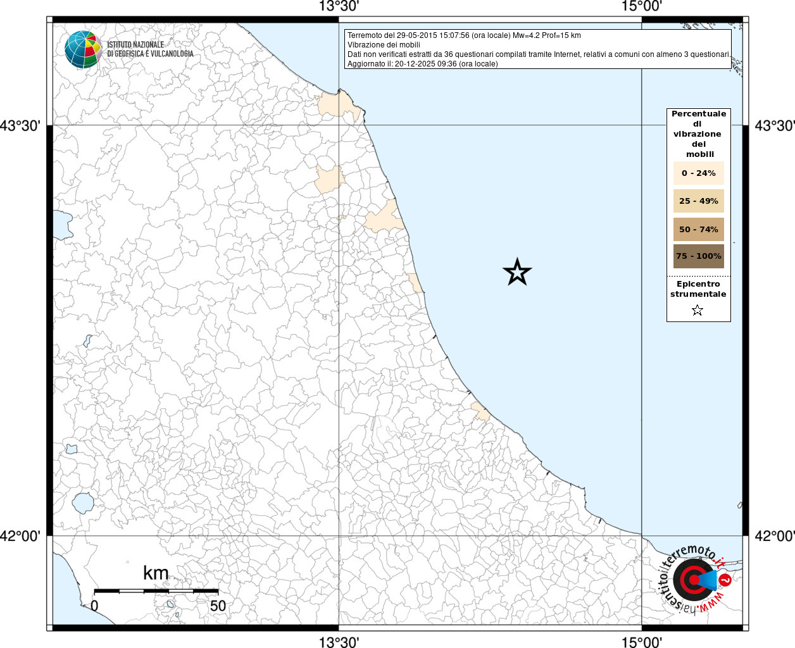The height and width of the screenshot is (648, 795).
Task: Click the epicenter star on the sea
Action: [x=517, y=272]
